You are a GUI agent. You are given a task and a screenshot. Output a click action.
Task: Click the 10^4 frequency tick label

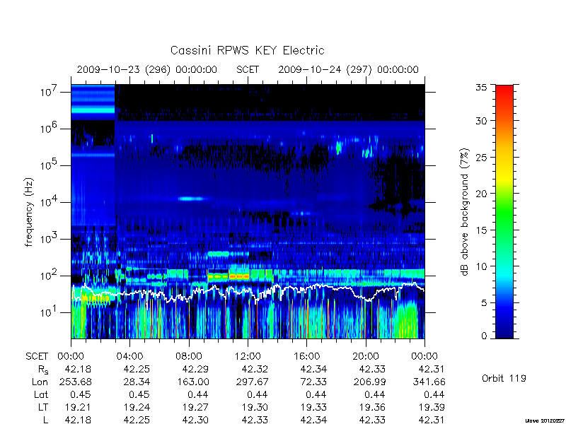click(x=50, y=201)
